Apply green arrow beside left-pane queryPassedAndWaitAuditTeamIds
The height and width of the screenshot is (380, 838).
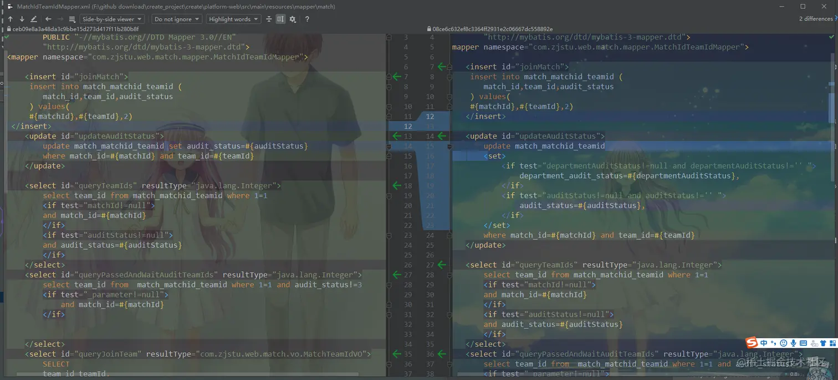397,275
